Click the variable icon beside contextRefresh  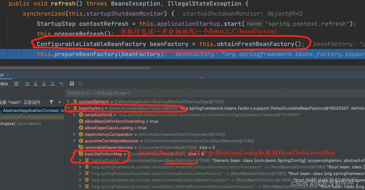75,102
